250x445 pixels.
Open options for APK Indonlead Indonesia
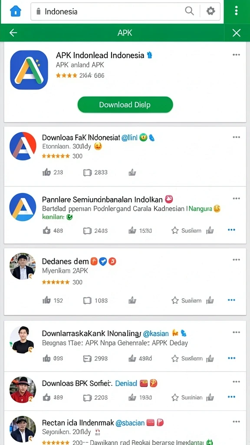click(x=236, y=55)
